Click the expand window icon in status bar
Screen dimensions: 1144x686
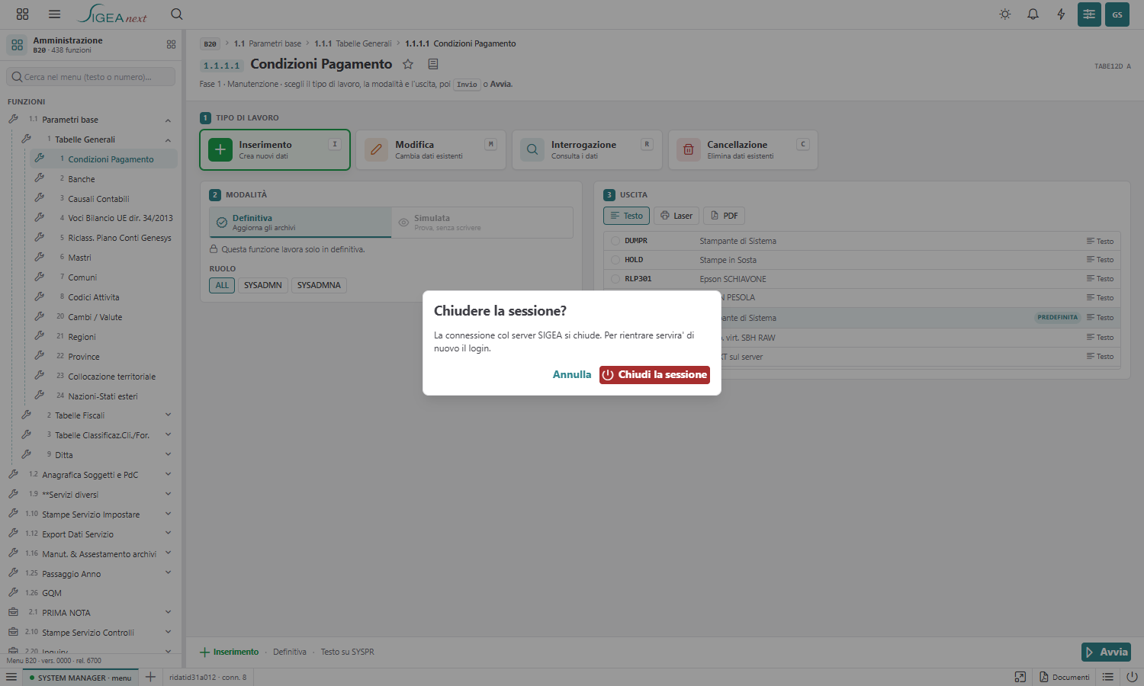(x=1020, y=677)
